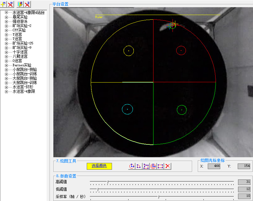The width and height of the screenshot is (253, 201).
Task: Expand the 水迷宫-4象限 tree node
Action: pos(6,92)
